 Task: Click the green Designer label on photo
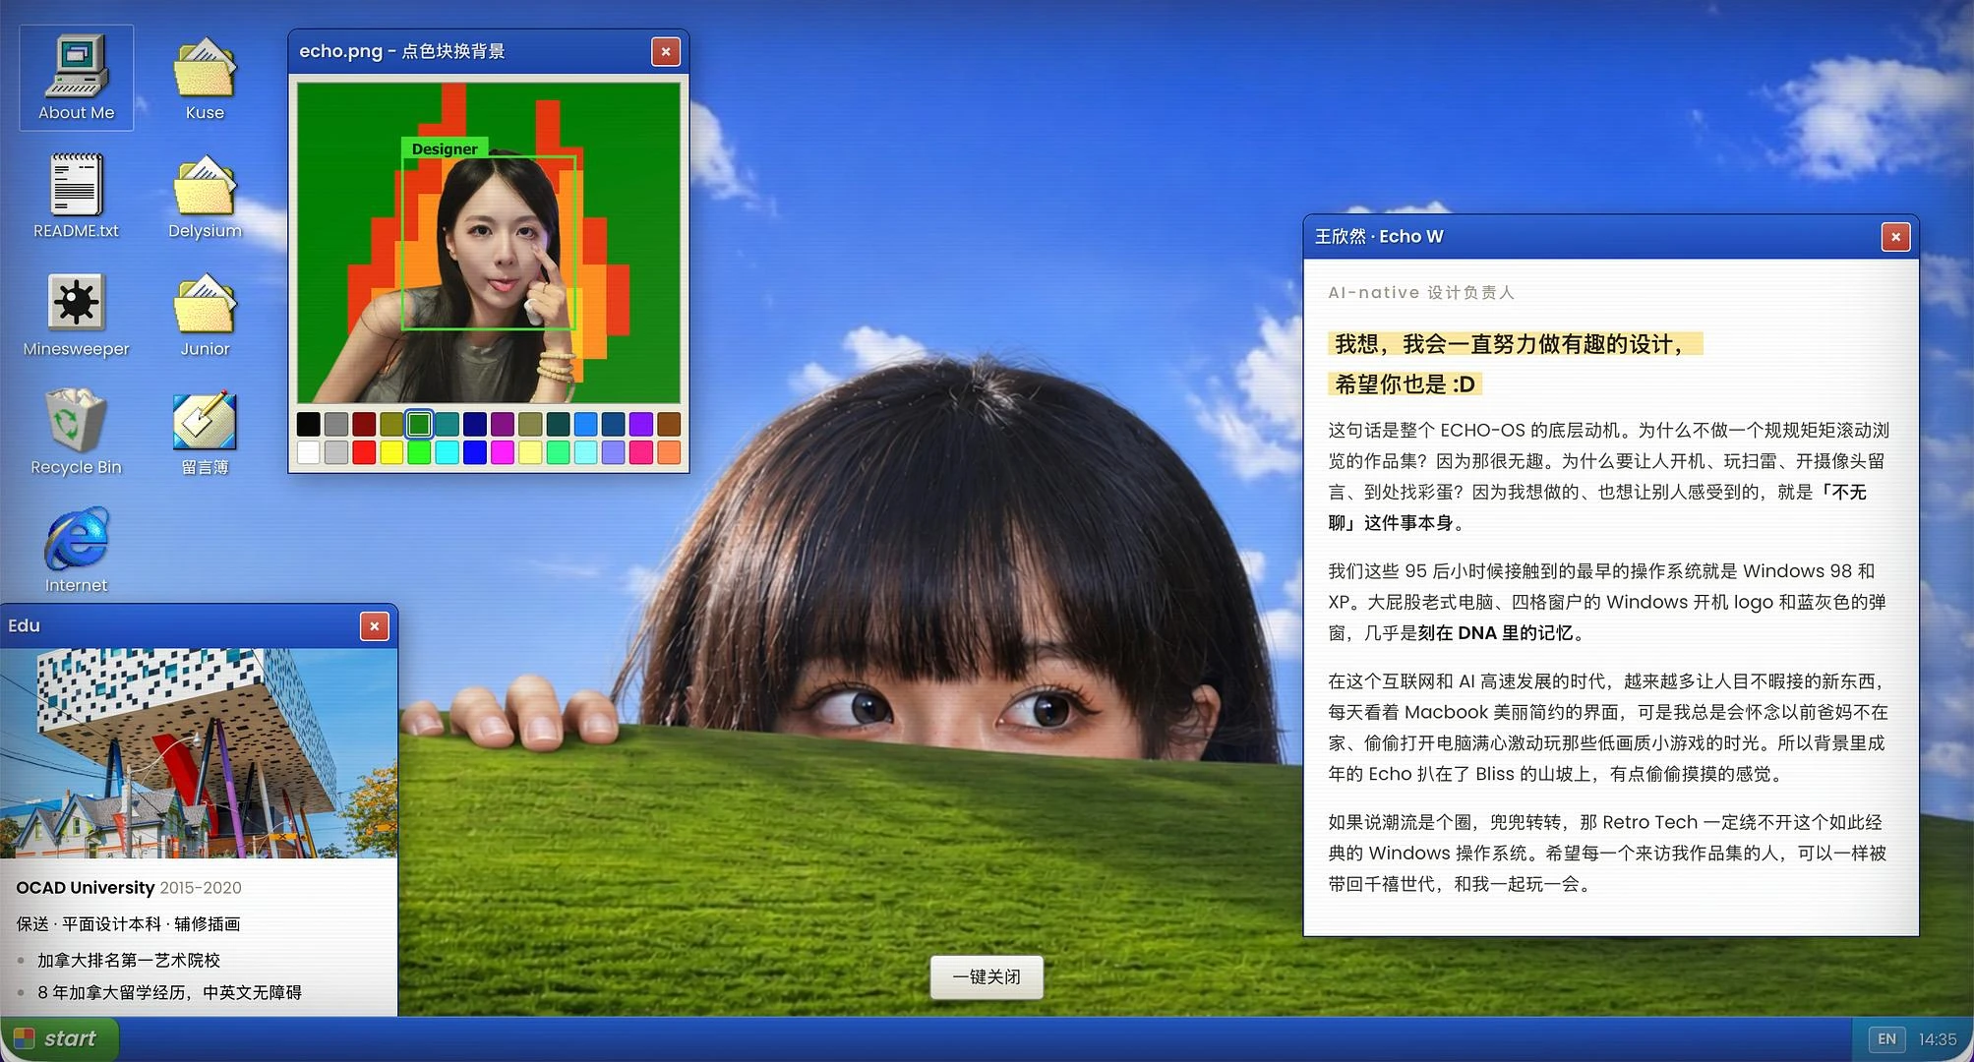(x=445, y=148)
